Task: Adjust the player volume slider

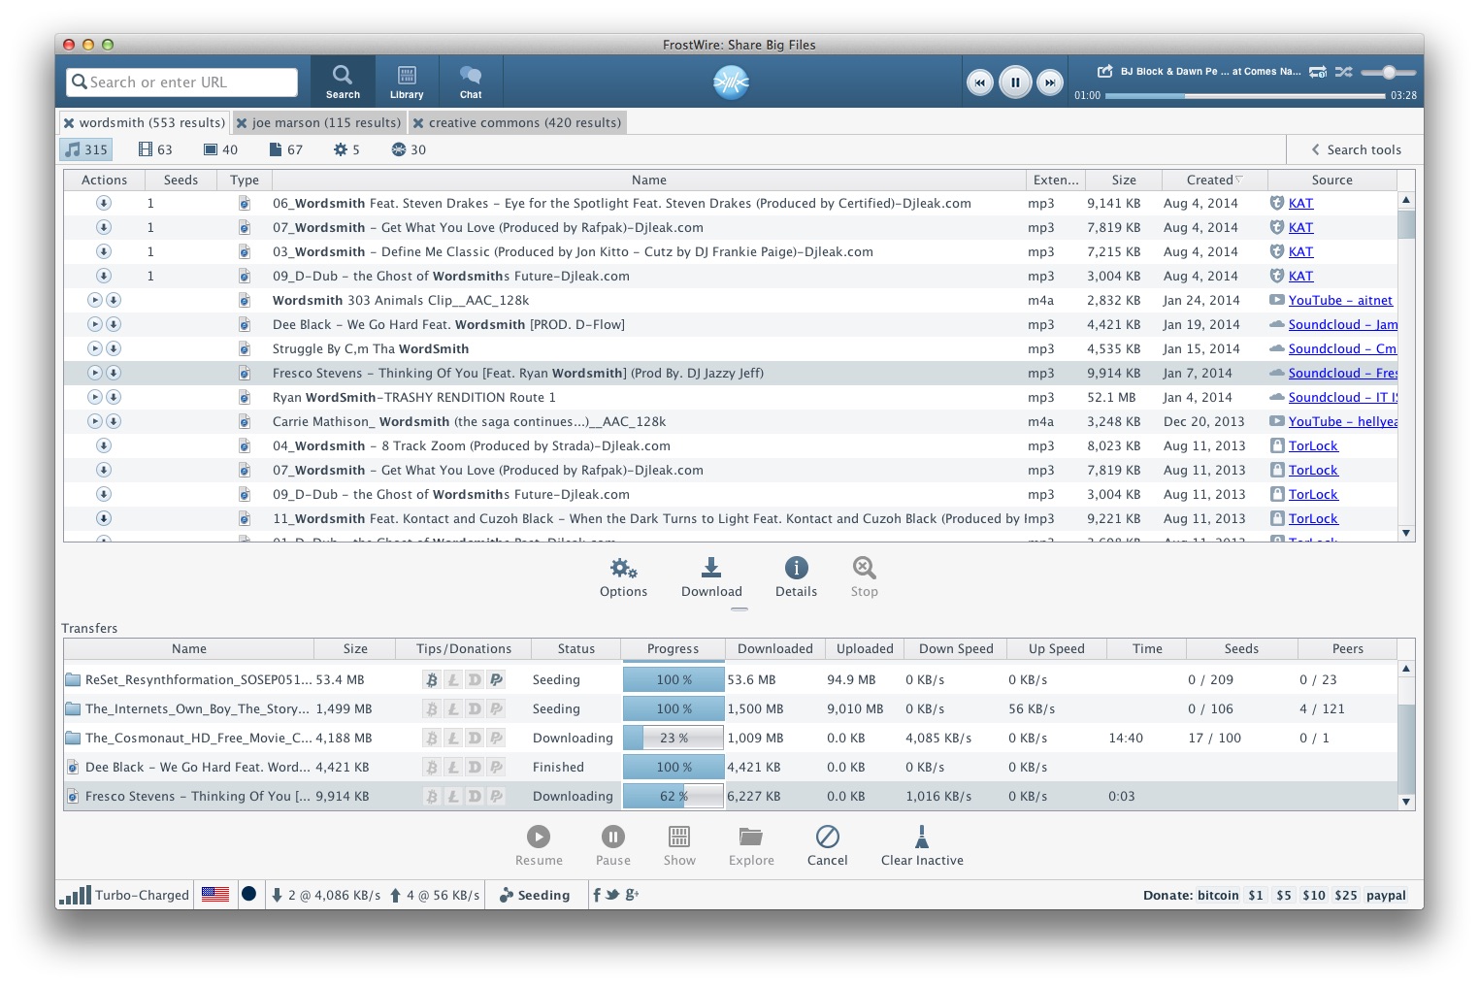Action: 1389,72
